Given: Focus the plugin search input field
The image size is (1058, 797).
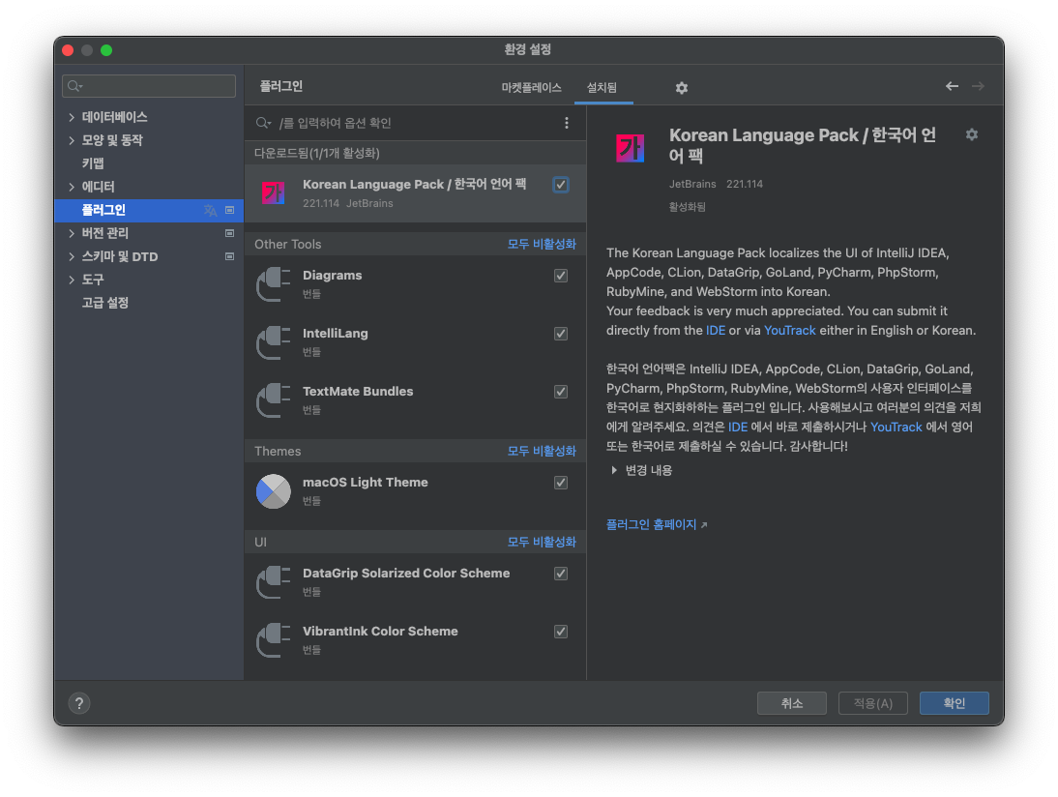Looking at the screenshot, I should [x=415, y=123].
